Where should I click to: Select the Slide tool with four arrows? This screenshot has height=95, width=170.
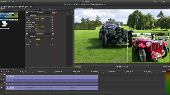tap(4, 77)
